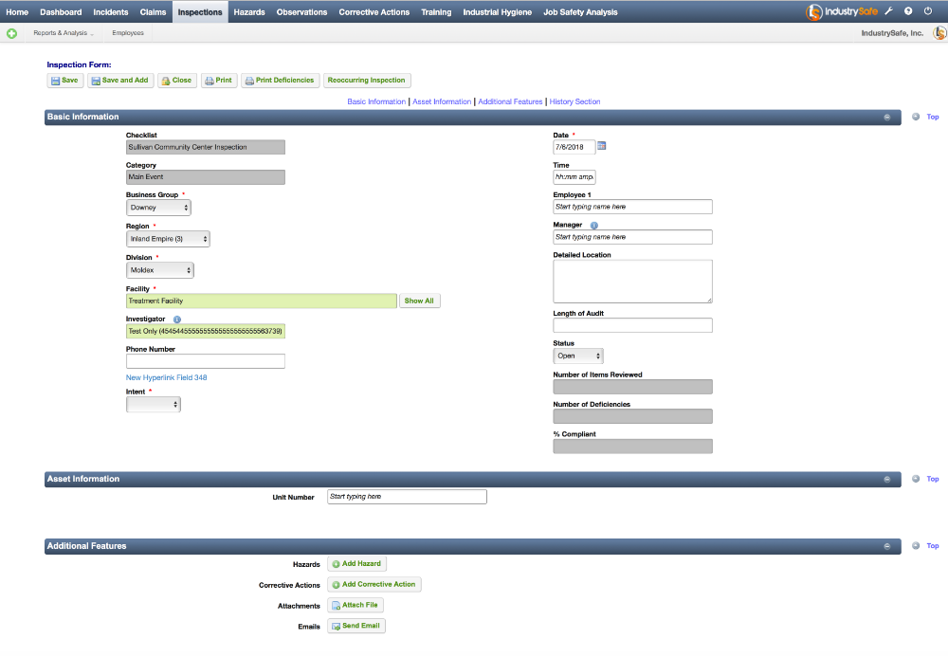948x657 pixels.
Task: Click the Top link beside Basic Information
Action: (x=932, y=118)
